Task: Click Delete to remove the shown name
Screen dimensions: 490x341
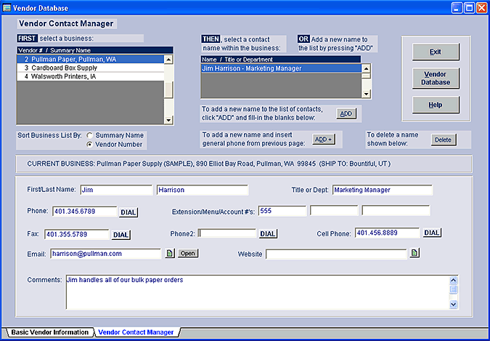Action: click(444, 140)
